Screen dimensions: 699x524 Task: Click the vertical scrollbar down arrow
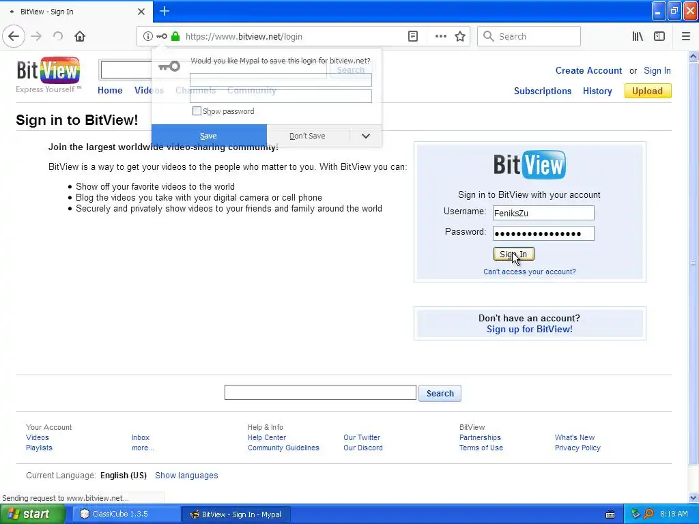[x=694, y=497]
